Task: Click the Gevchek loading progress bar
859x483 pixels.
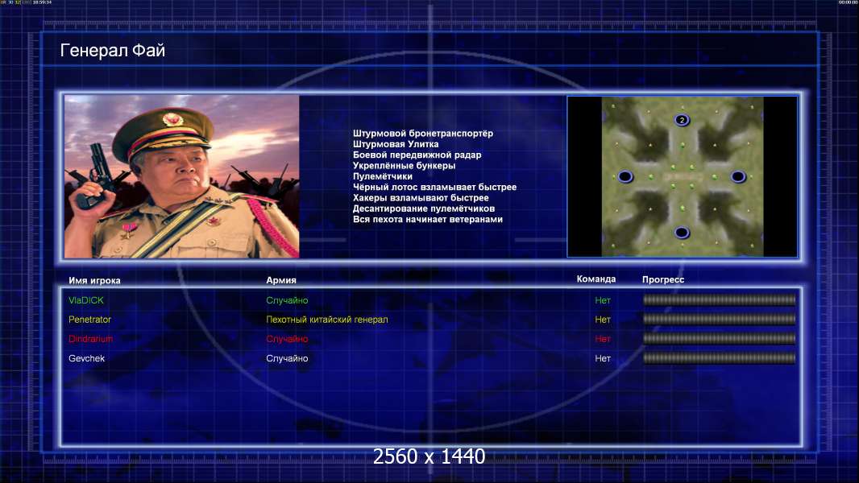Action: pyautogui.click(x=719, y=358)
